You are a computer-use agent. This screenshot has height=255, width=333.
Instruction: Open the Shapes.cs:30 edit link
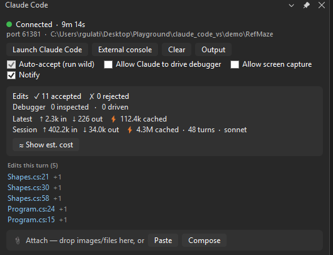[x=28, y=188]
